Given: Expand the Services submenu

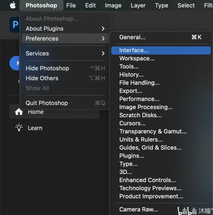Looking at the screenshot, I should click(x=65, y=53).
